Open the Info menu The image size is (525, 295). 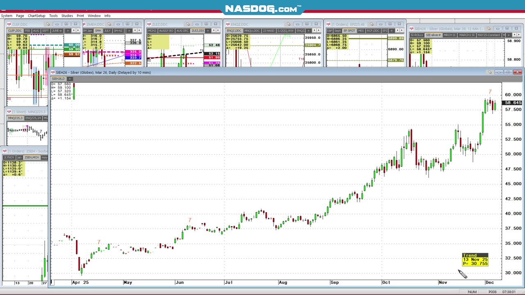107,16
